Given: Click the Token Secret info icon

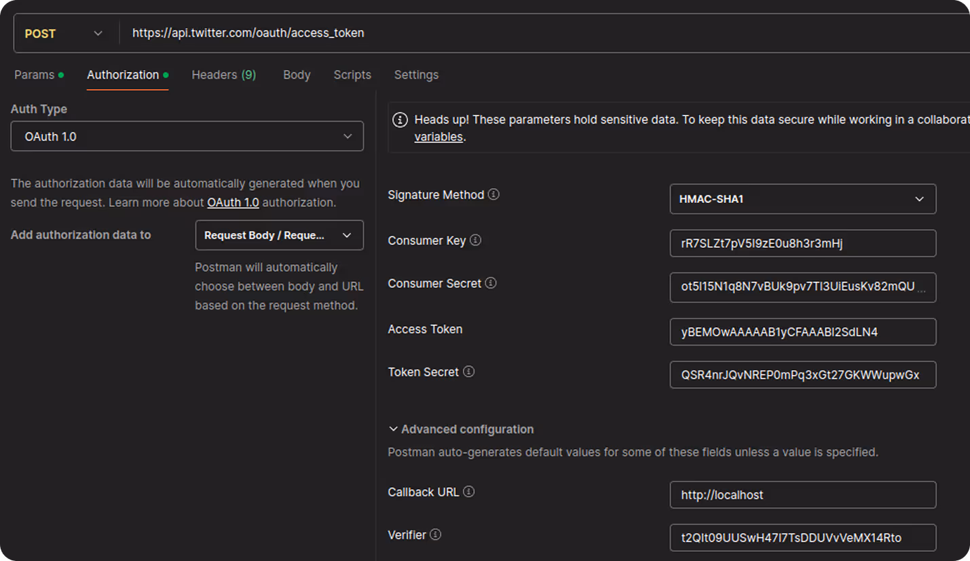Looking at the screenshot, I should [x=468, y=372].
